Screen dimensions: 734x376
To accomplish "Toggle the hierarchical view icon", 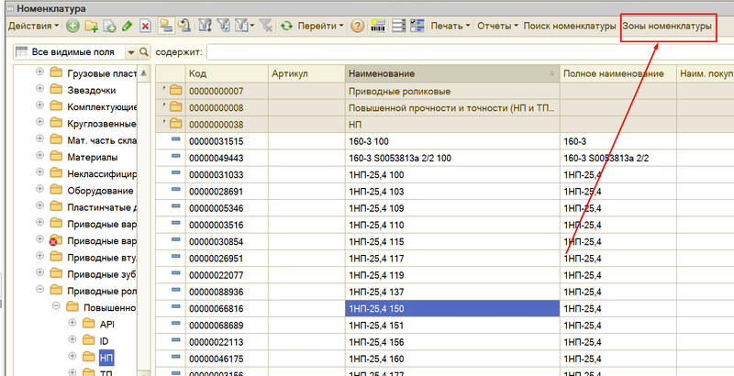I will [166, 27].
